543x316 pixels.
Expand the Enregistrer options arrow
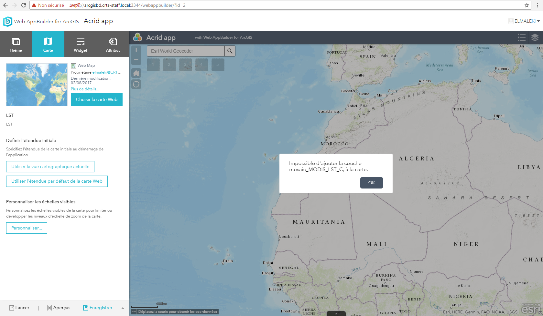click(123, 308)
